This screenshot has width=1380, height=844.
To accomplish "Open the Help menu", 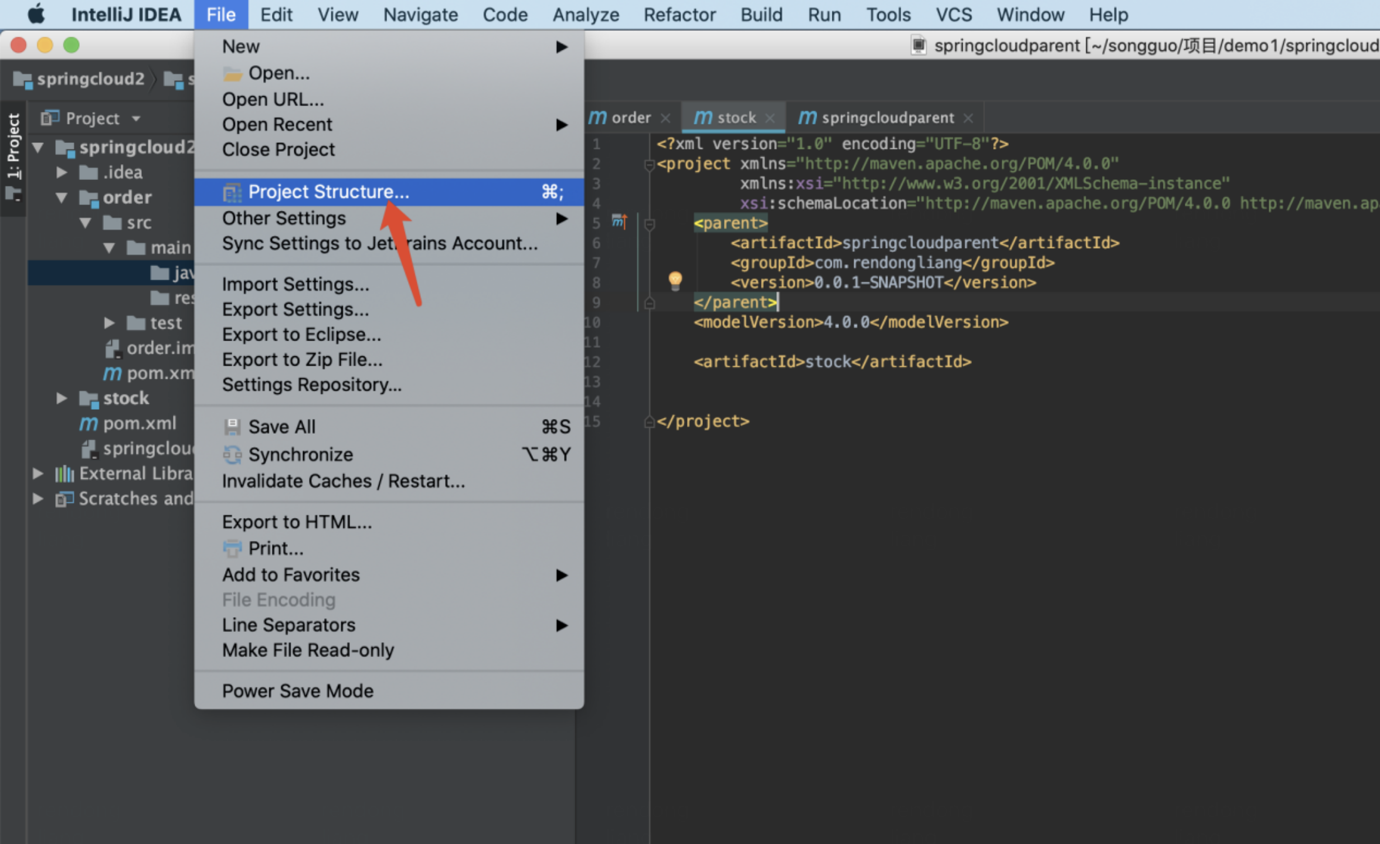I will coord(1109,14).
